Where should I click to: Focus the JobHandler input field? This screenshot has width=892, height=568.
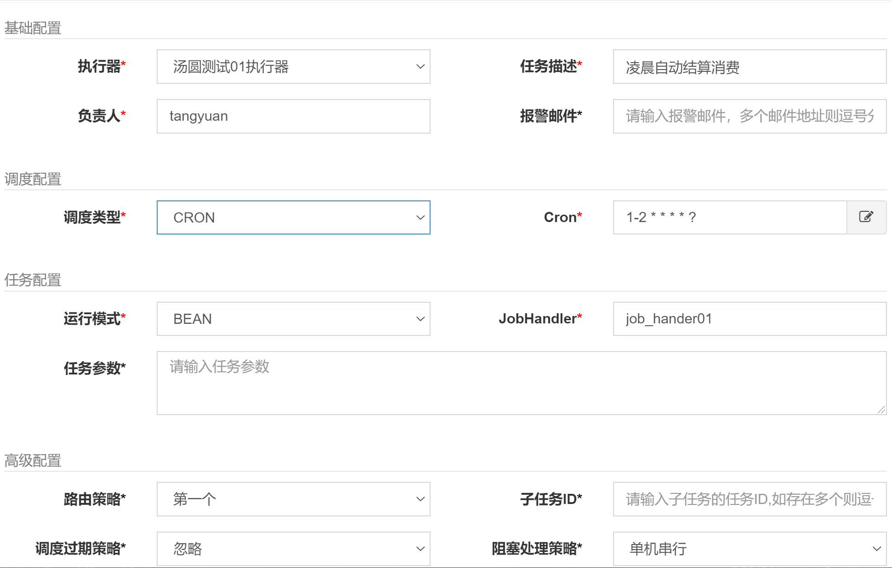[x=750, y=319]
